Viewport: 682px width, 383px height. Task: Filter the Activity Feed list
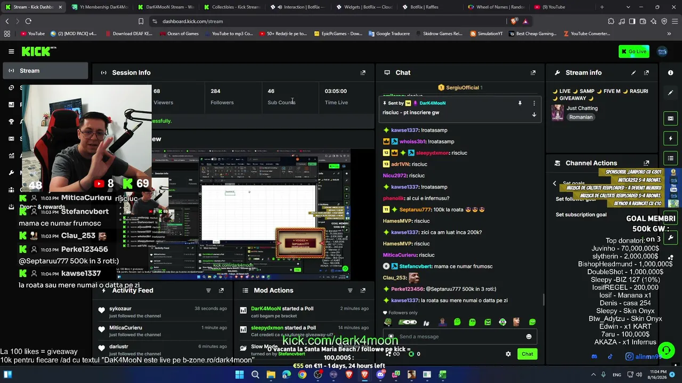click(208, 290)
